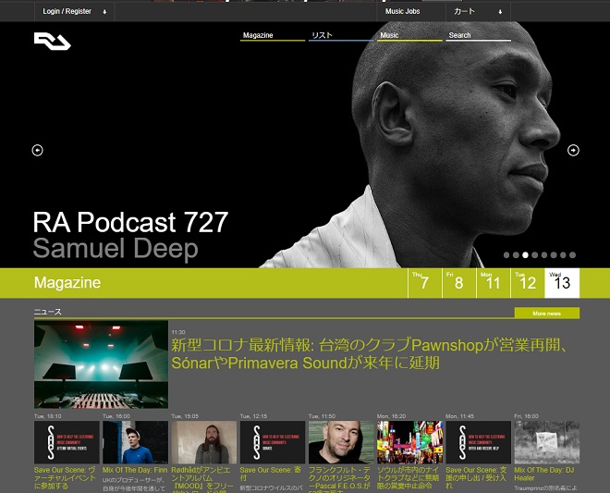Open the リスト navigation menu

[x=341, y=35]
